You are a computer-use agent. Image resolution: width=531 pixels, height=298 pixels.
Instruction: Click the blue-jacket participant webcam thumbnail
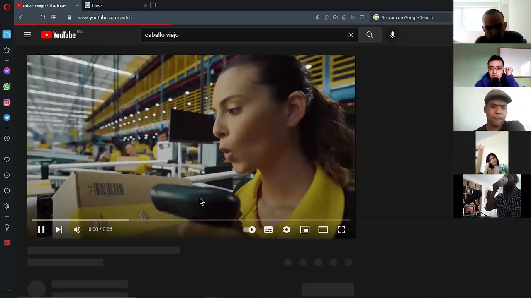(x=492, y=65)
